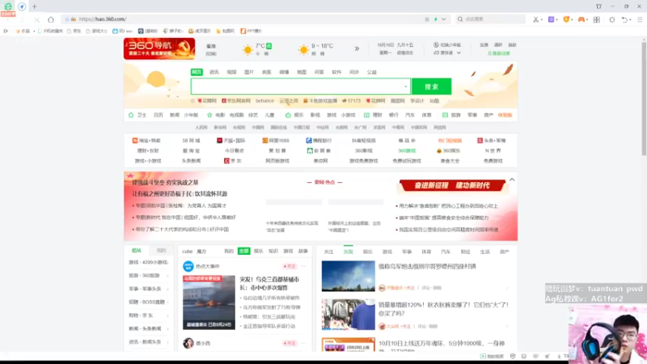The height and width of the screenshot is (364, 647).
Task: Open the 360游戏 green link
Action: click(407, 150)
